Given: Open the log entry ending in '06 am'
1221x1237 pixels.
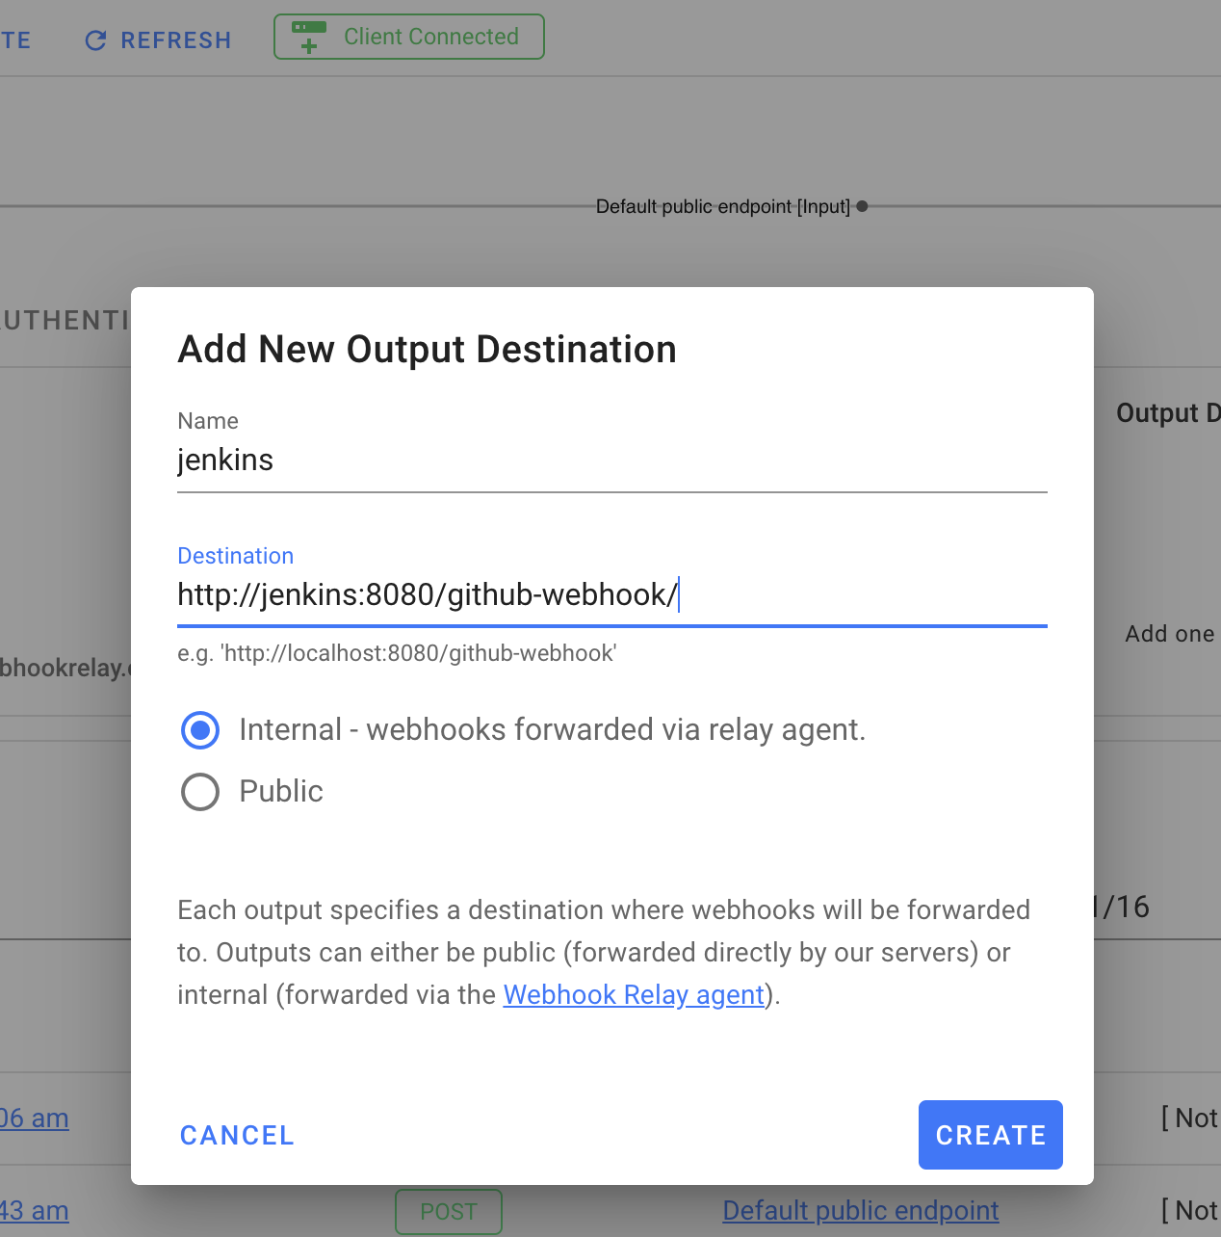Looking at the screenshot, I should point(35,1119).
